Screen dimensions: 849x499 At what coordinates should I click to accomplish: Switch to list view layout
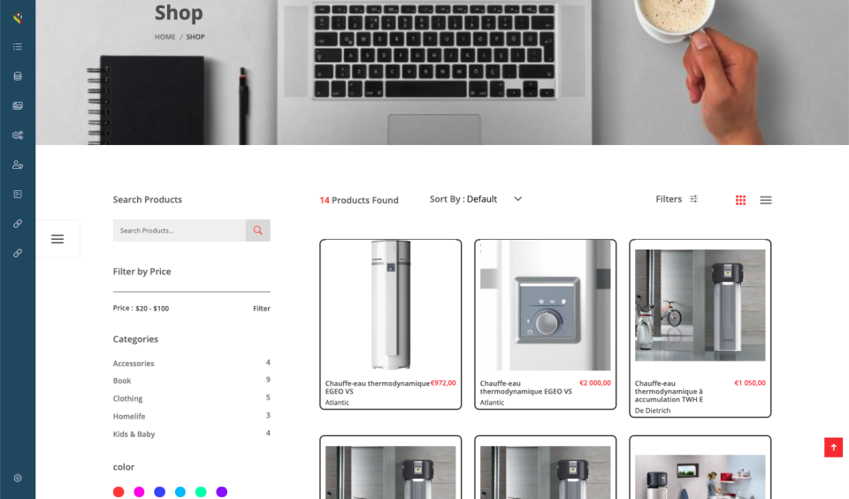tap(766, 200)
